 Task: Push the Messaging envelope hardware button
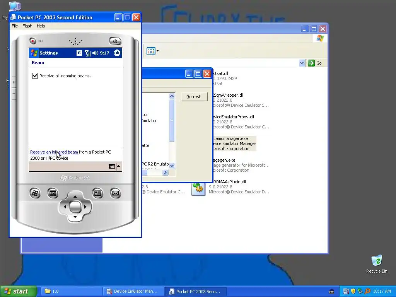click(115, 193)
